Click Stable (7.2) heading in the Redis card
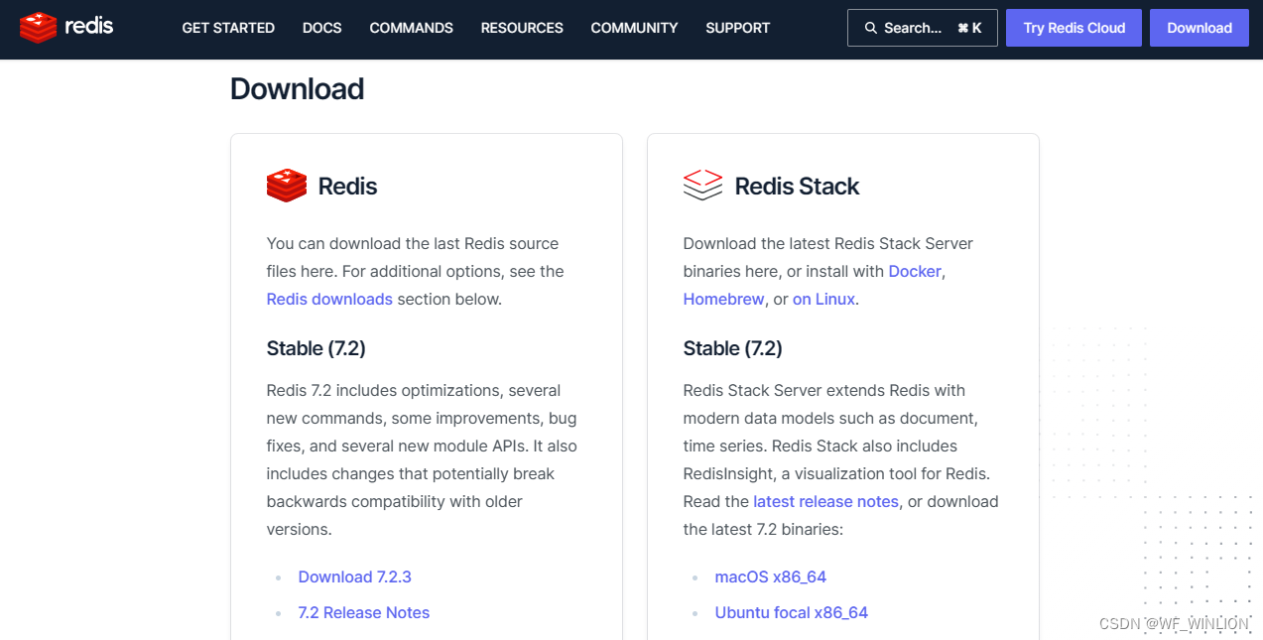Screen dimensions: 1263x640 316,348
